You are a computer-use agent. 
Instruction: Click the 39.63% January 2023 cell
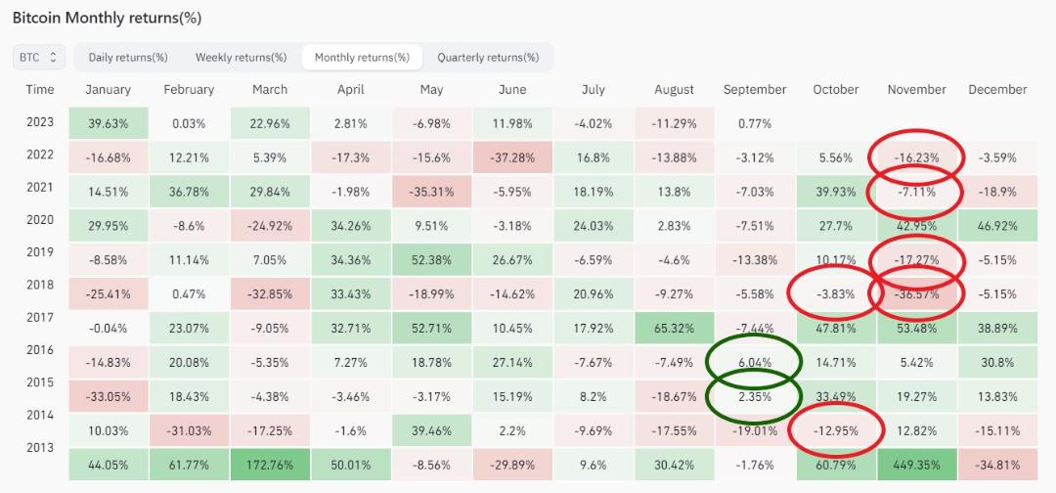(108, 124)
